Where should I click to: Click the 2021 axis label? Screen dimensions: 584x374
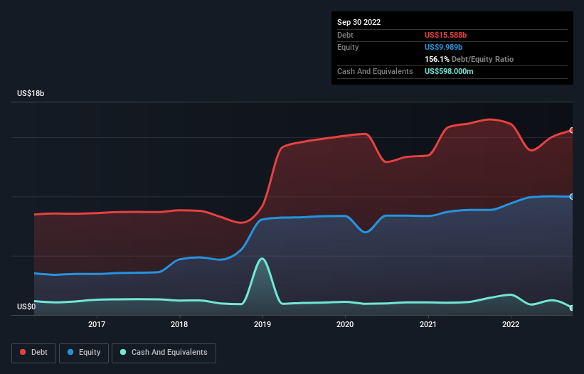428,324
